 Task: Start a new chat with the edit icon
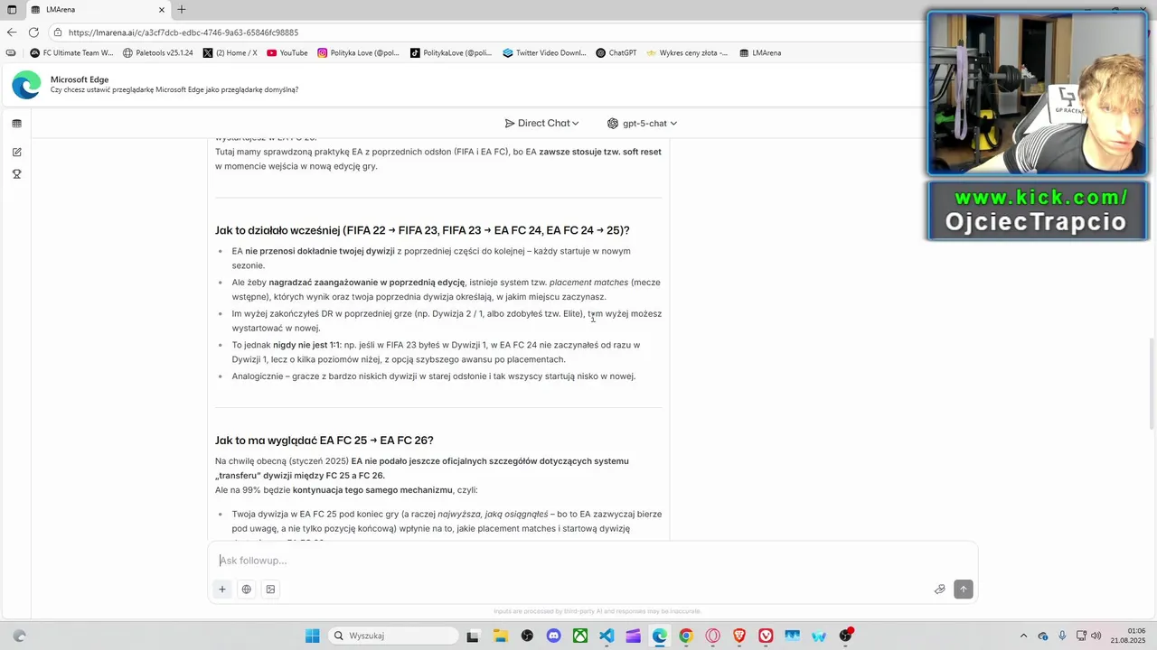click(16, 153)
